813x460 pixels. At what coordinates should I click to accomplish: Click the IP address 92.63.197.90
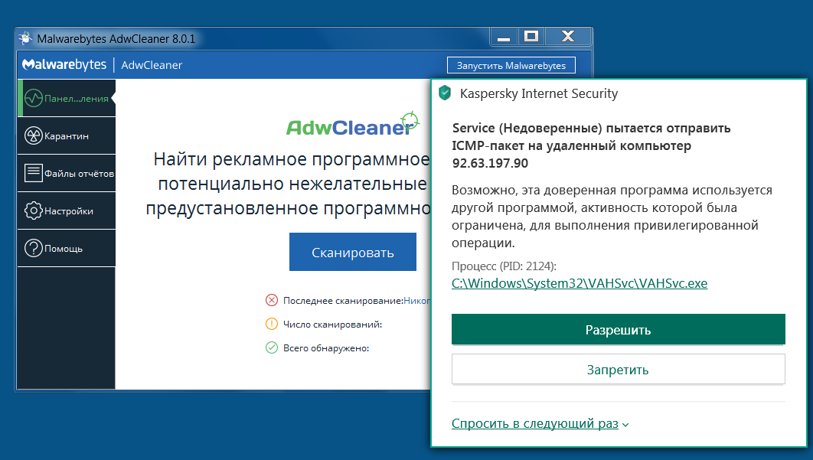(490, 163)
